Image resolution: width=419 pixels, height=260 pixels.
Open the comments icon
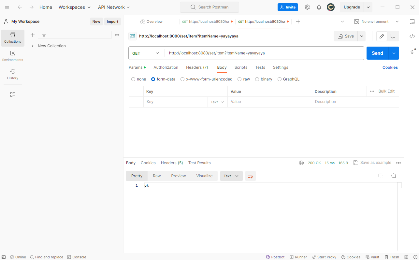point(393,36)
